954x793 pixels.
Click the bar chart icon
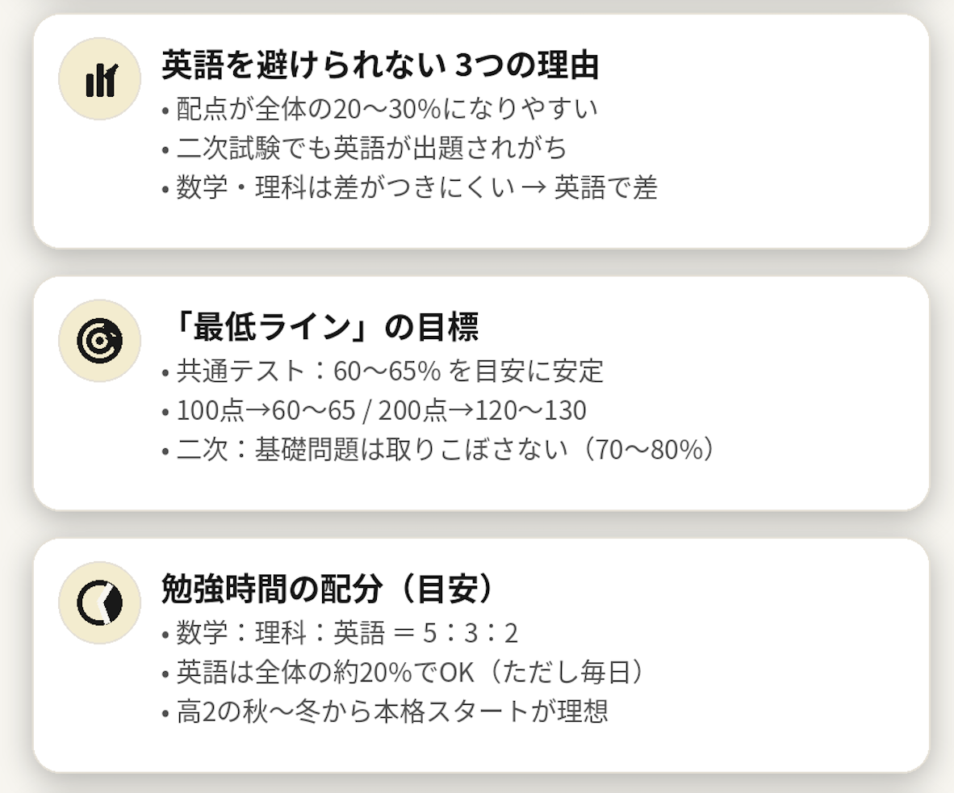tap(100, 79)
